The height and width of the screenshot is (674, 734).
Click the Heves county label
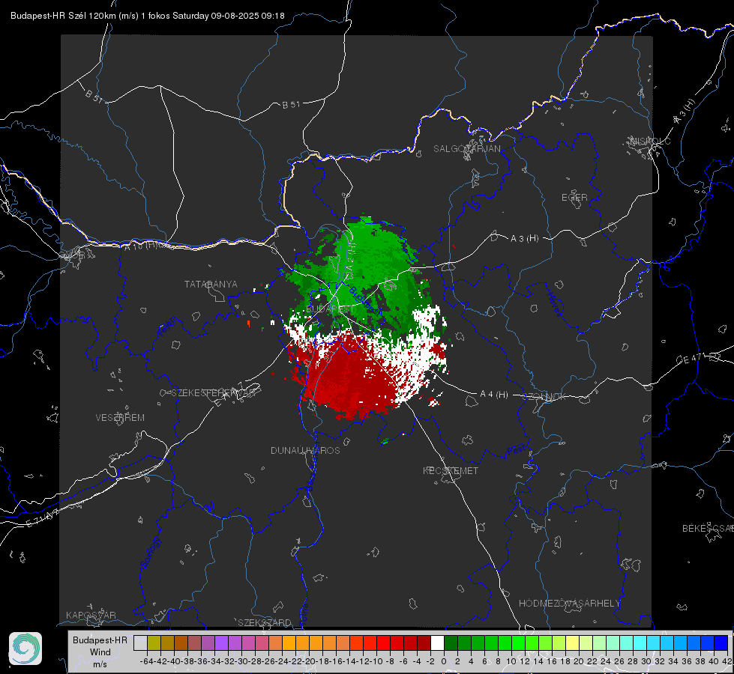[554, 304]
